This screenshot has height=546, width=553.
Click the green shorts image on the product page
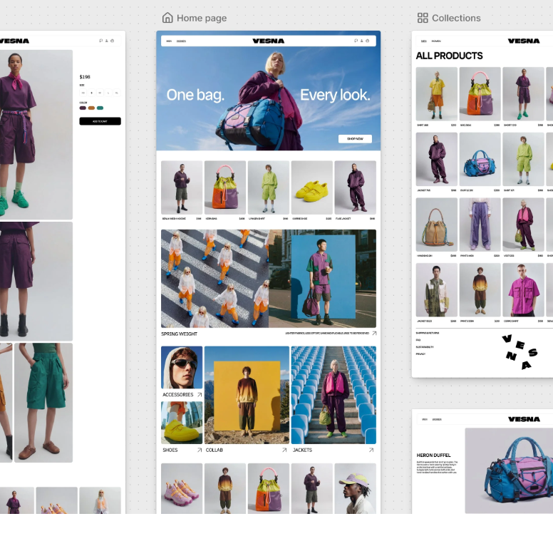(x=43, y=403)
